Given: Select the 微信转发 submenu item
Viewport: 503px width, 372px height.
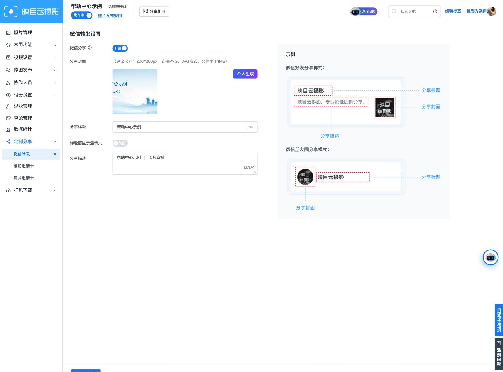Looking at the screenshot, I should tap(31, 154).
